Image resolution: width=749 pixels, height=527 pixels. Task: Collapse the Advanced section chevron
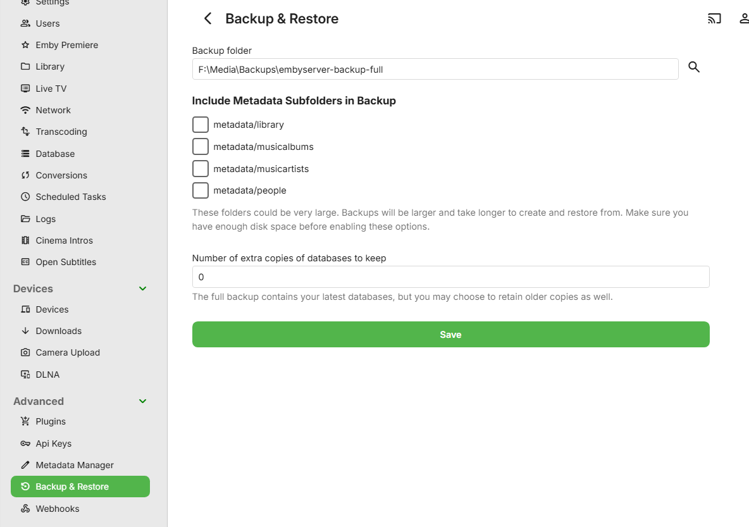tap(143, 401)
